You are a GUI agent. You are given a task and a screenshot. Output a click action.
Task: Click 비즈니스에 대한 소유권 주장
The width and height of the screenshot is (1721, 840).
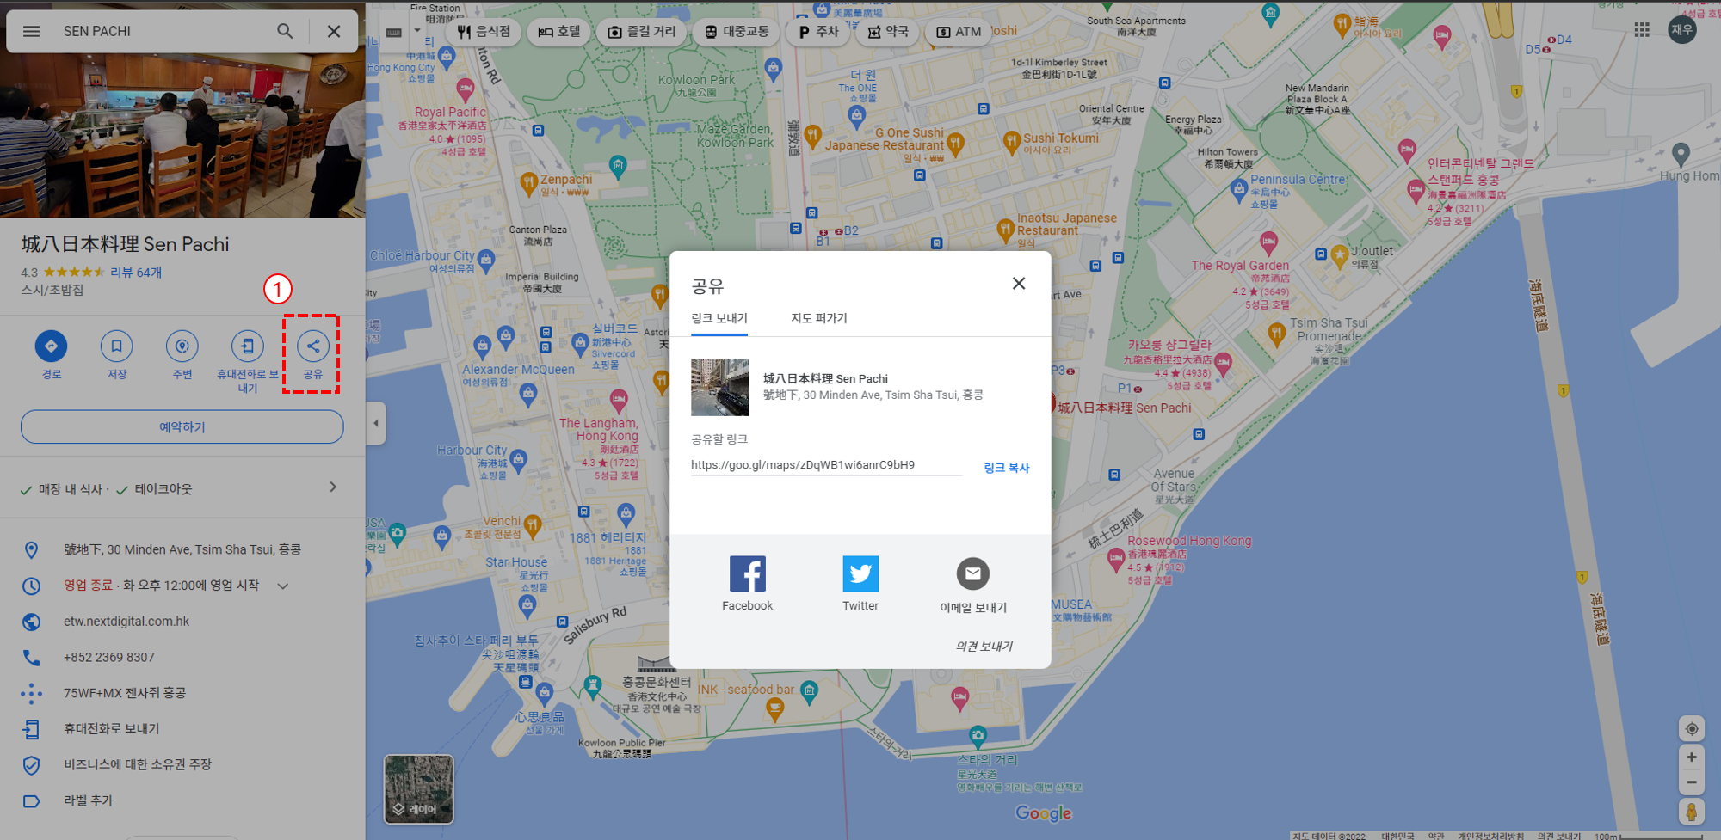(x=138, y=764)
